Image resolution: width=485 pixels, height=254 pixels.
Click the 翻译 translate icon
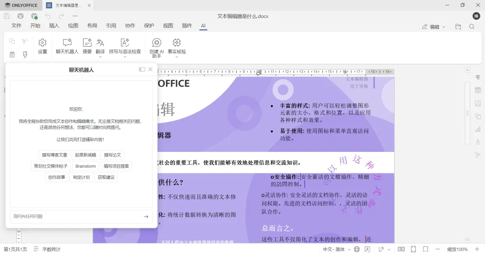100,43
